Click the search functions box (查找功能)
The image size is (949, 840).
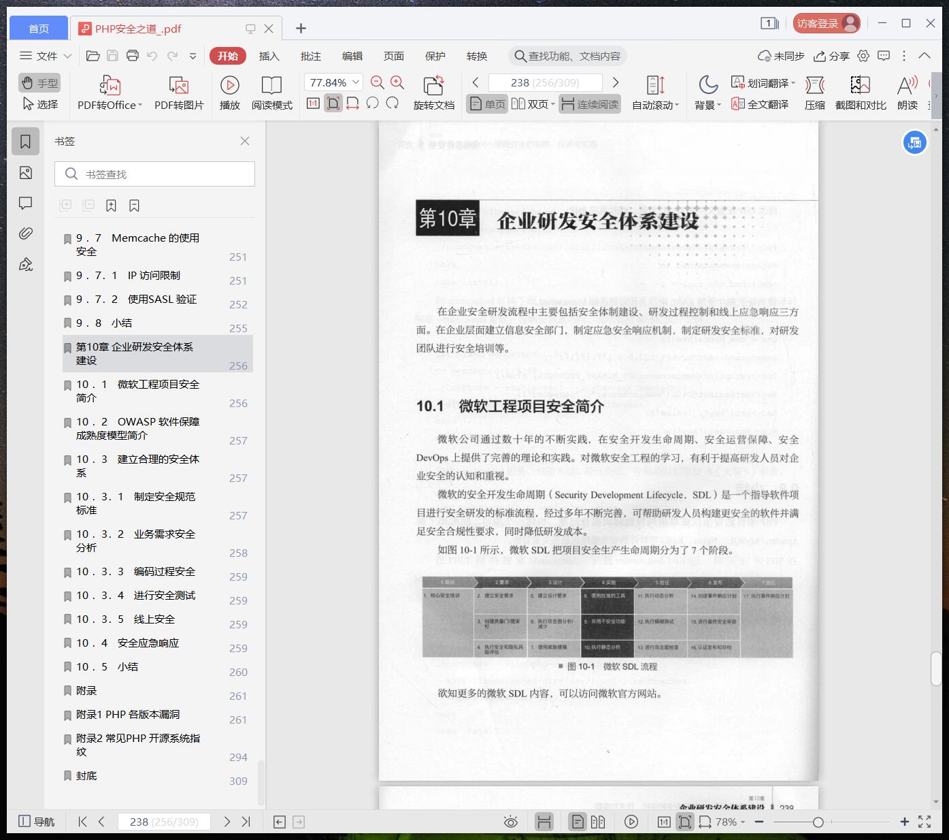(567, 56)
